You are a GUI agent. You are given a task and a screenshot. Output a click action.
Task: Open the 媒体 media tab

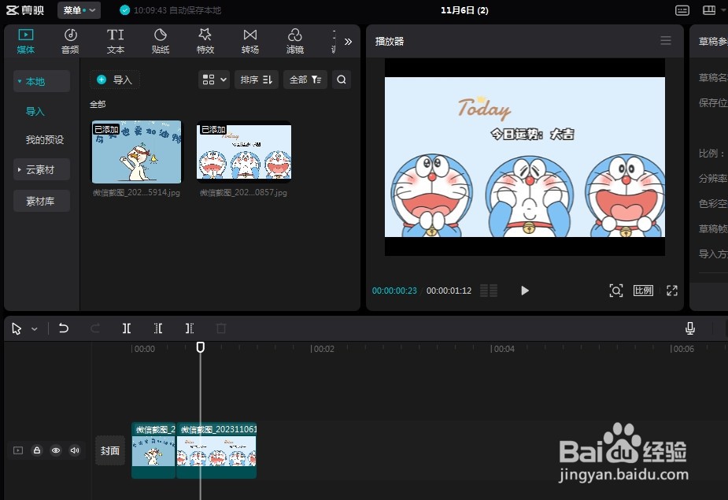click(25, 41)
